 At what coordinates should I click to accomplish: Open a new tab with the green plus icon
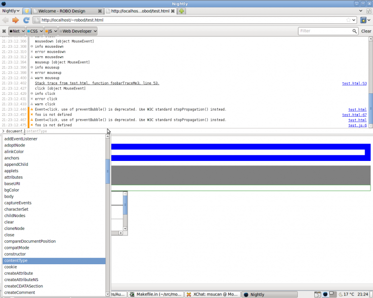pos(182,11)
